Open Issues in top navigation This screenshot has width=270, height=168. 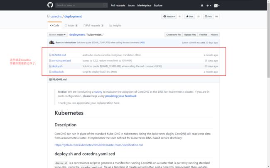point(131,5)
